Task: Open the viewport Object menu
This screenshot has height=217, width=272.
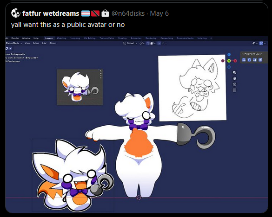Action: (x=53, y=43)
